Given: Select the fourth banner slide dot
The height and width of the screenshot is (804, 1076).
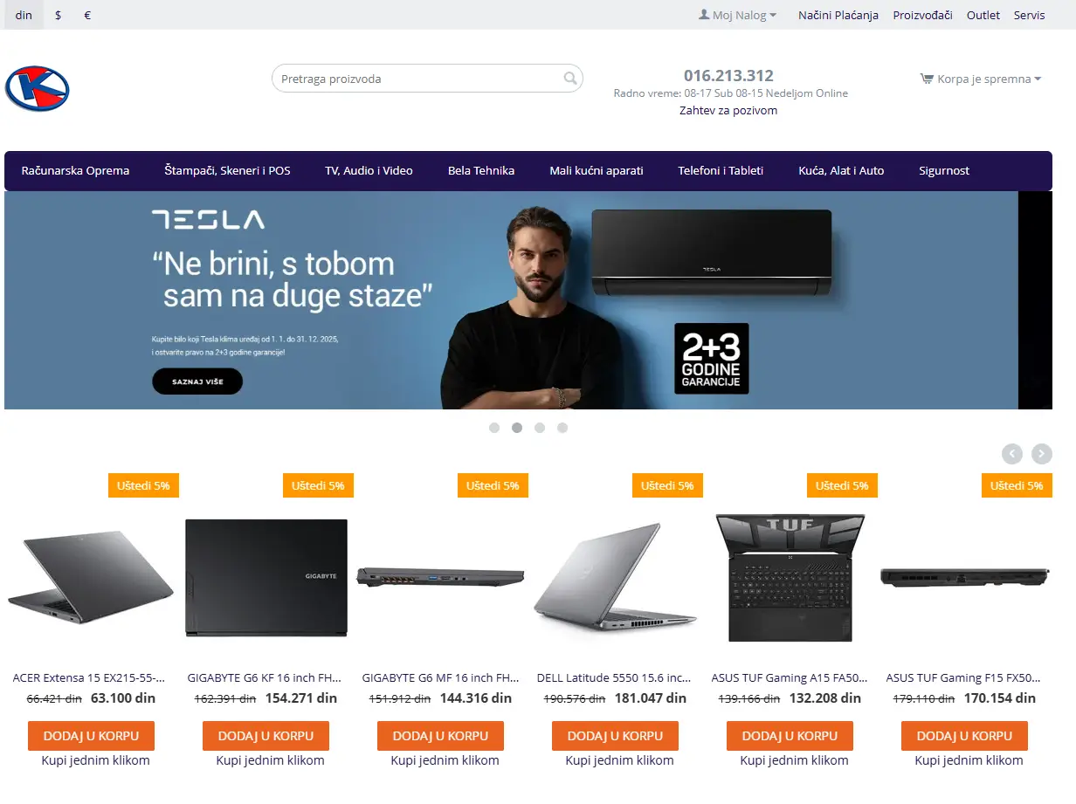Looking at the screenshot, I should click(562, 428).
